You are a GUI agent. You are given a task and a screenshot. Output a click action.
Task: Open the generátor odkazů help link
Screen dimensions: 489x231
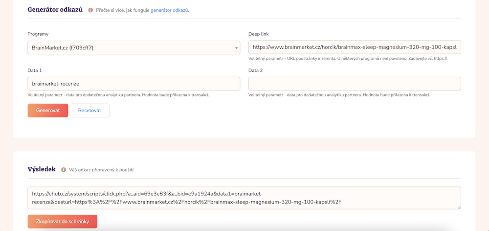(x=169, y=10)
